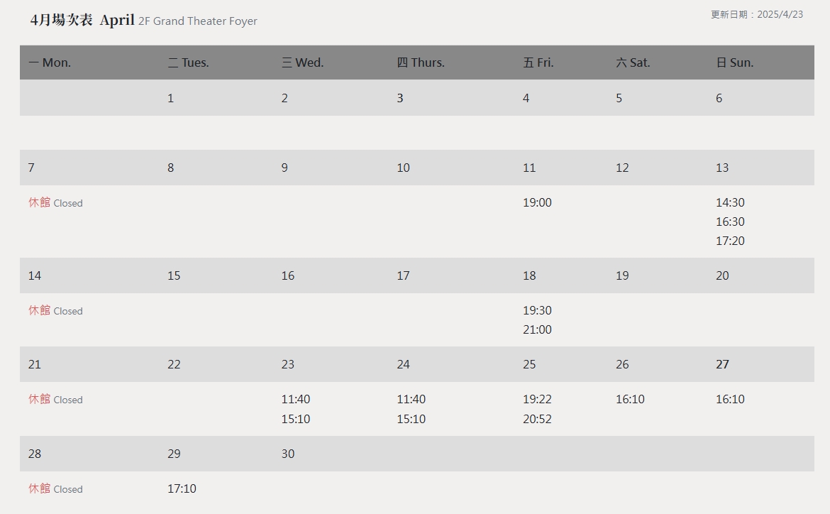Click the Fri. column header

pos(538,62)
